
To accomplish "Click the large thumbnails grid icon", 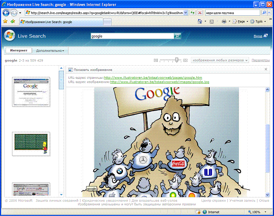I will coord(185,60).
